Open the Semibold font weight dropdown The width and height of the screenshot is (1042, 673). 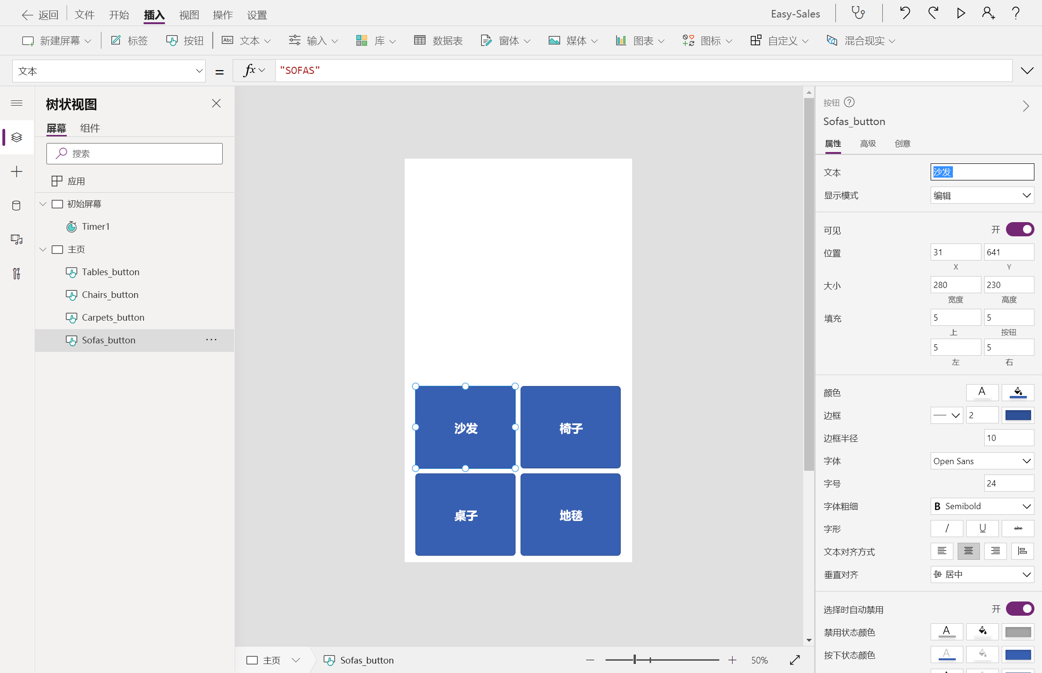pos(982,506)
